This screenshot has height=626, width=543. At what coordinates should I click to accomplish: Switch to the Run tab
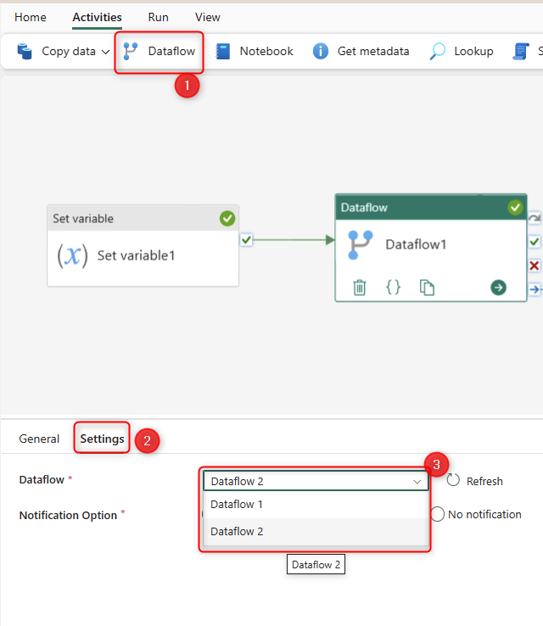coord(158,17)
